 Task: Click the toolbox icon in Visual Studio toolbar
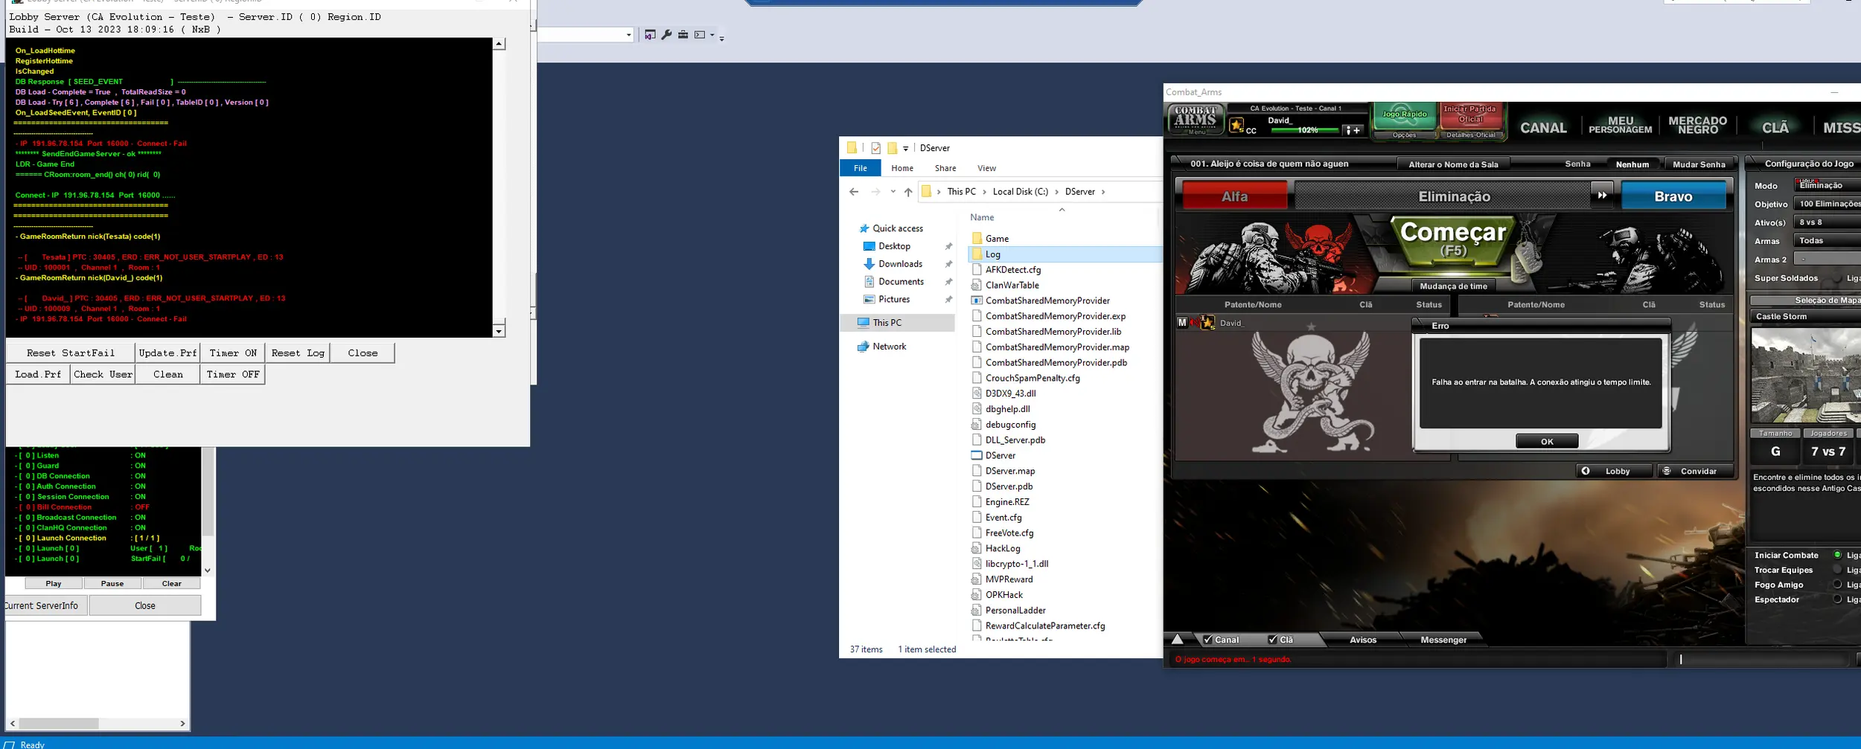(683, 35)
